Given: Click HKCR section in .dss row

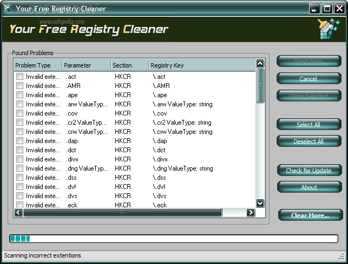Looking at the screenshot, I should pyautogui.click(x=123, y=178).
